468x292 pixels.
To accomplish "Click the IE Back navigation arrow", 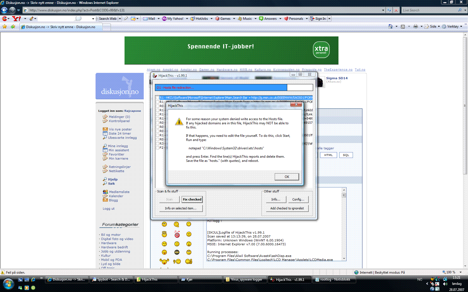I will click(4, 10).
